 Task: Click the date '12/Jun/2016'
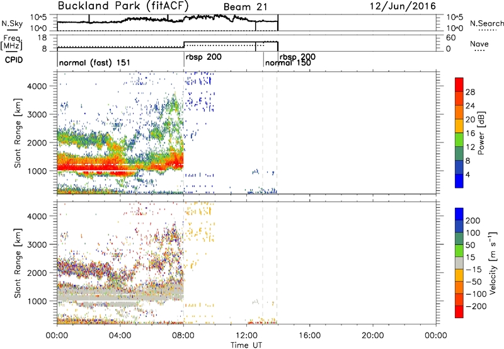click(x=403, y=6)
